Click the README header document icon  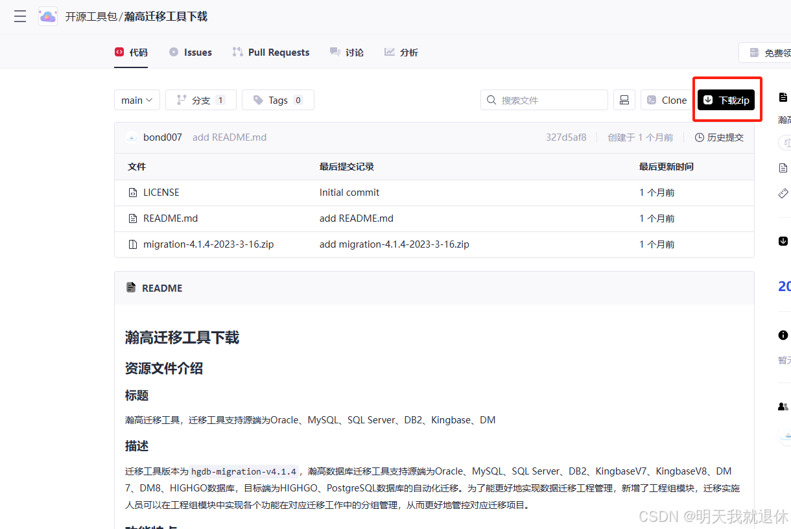click(x=131, y=288)
